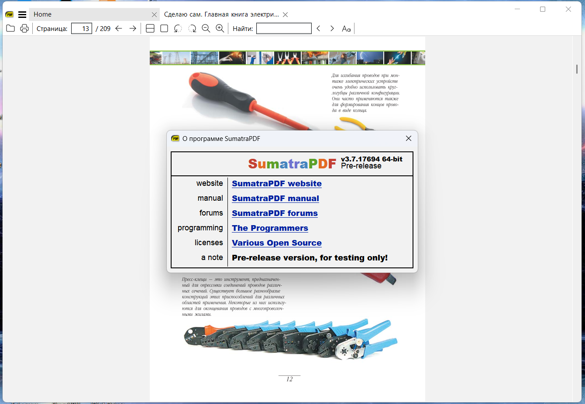
Task: Click the SumatraPDF app icon in title bar
Action: [x=10, y=14]
